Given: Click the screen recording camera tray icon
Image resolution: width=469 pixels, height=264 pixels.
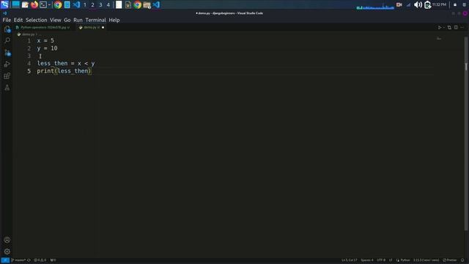Looking at the screenshot, I should click(x=399, y=4).
